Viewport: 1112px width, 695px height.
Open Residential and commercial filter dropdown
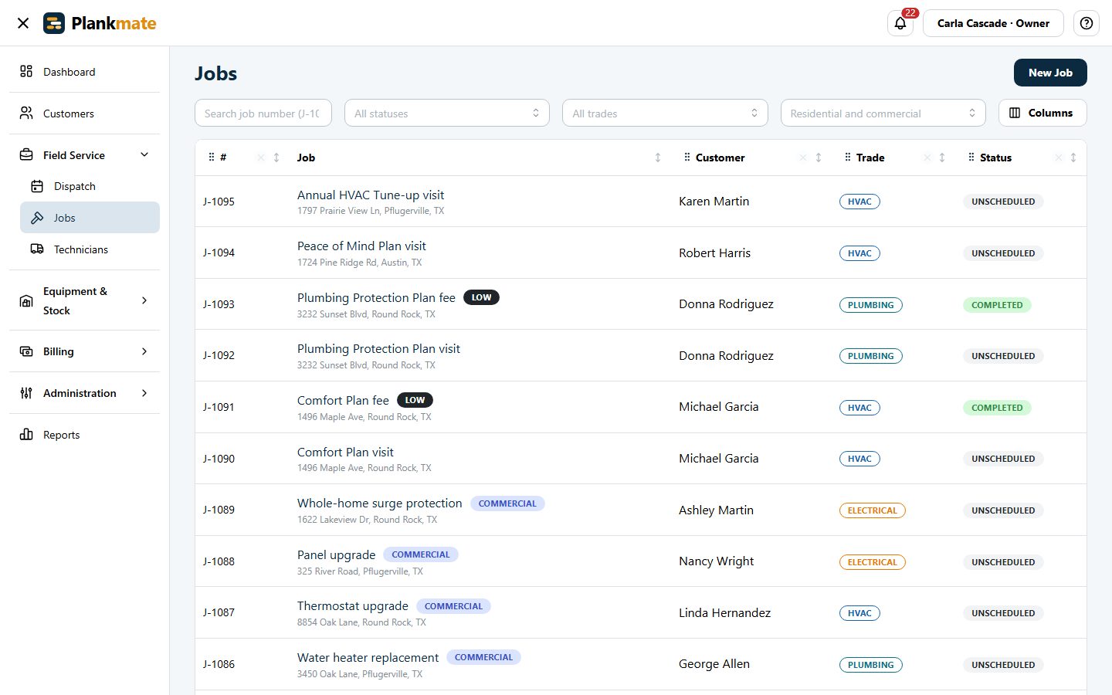click(x=883, y=113)
